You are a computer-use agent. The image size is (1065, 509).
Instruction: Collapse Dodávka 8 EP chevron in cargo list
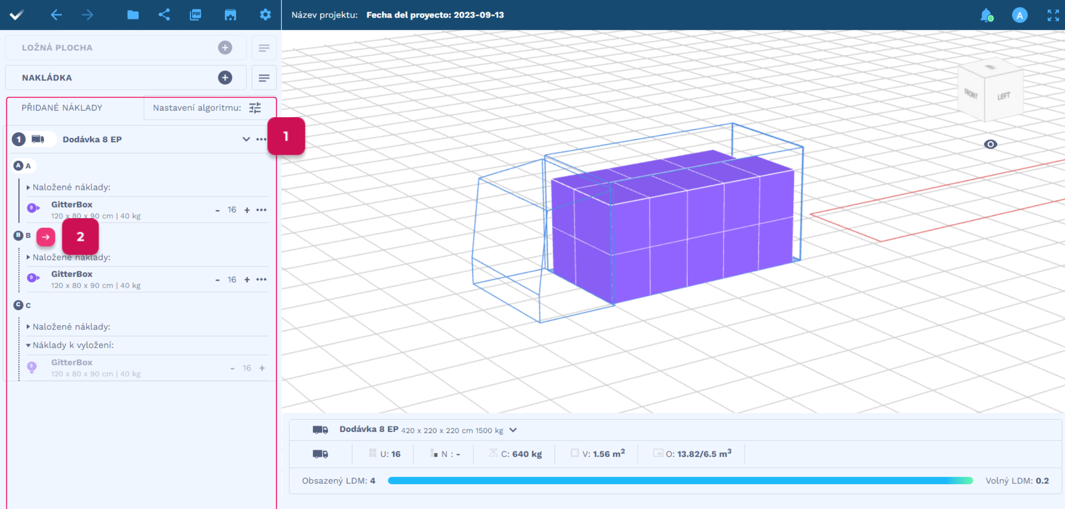coord(246,139)
